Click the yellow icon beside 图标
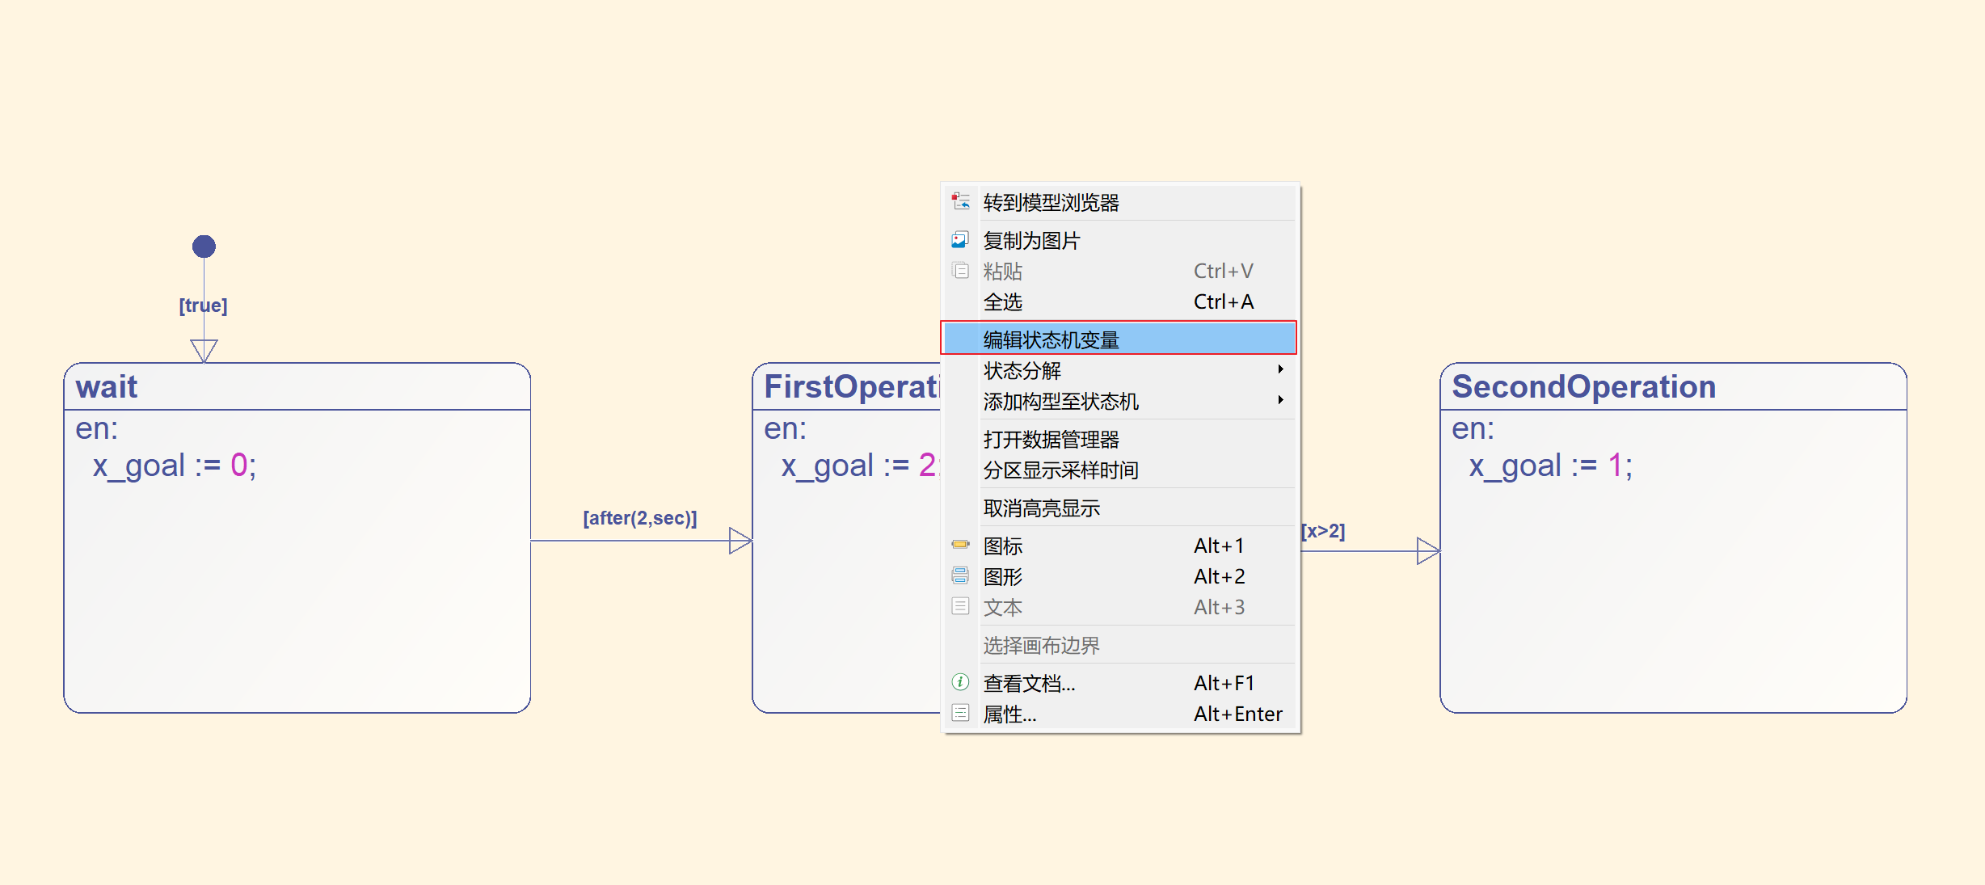 pos(960,545)
